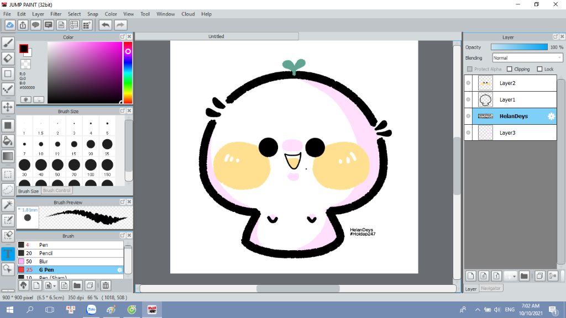Open the File menu
Screen dimensions: 566x318
[x=7, y=14]
